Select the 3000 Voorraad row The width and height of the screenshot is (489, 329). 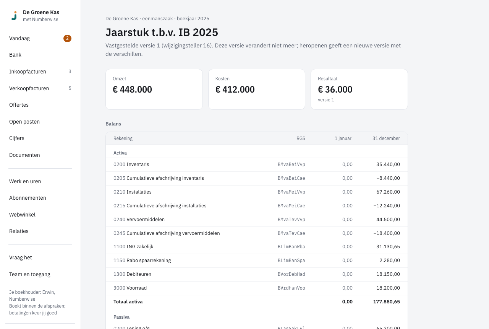[x=257, y=288]
